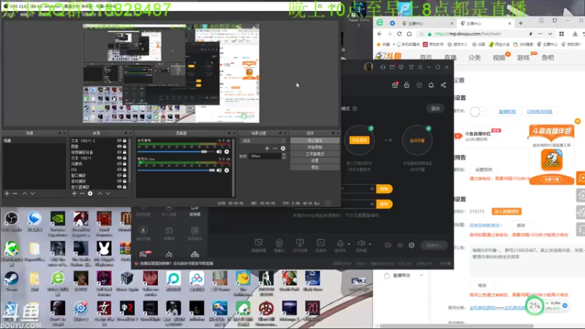585x329 pixels.
Task: Toggle lock of 显示器捕获 source
Action: (124, 187)
